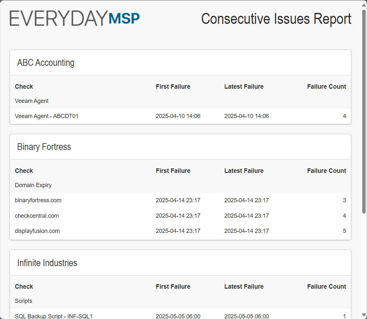Click Failure Count header under ABC Accounting

[326, 86]
